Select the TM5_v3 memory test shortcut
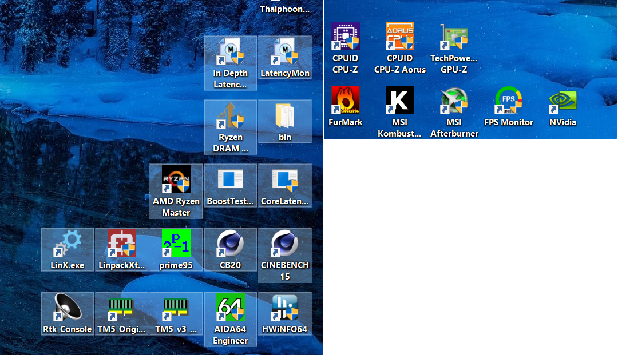 tap(176, 314)
